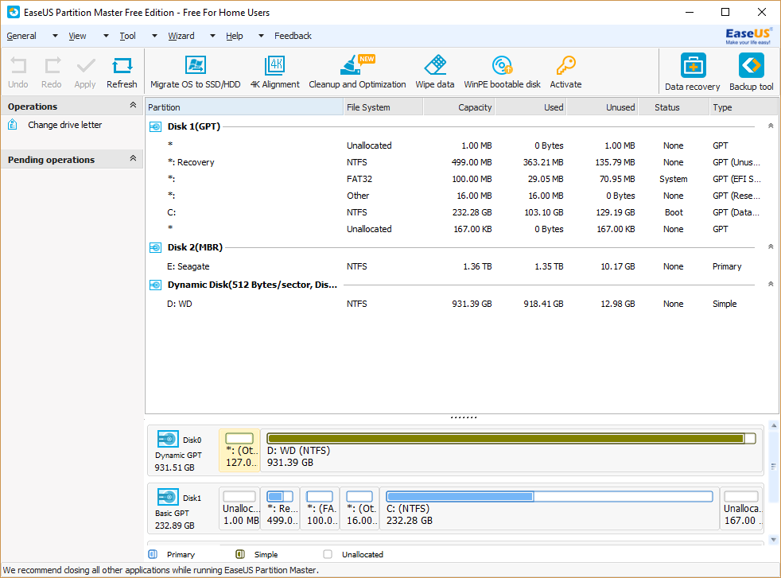Viewport: 781px width, 578px height.
Task: Select the E: Seagate partition row
Action: coord(461,267)
